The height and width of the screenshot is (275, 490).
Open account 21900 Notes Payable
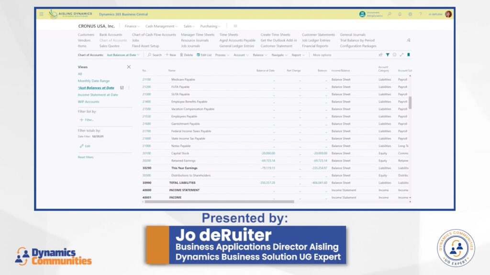coord(146,146)
